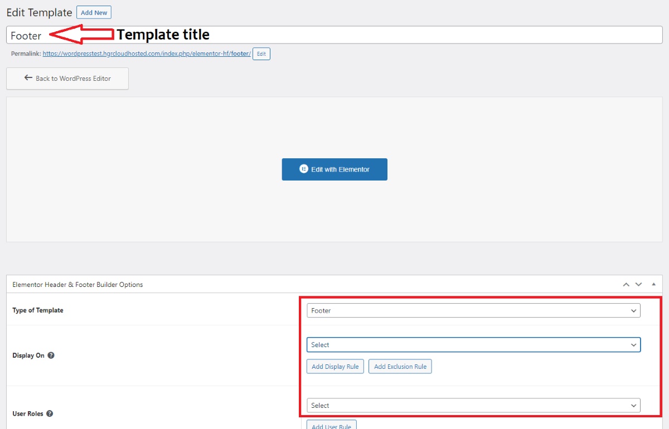Viewport: 669px width, 429px height.
Task: Click the Add Exclusion Rule button
Action: coord(400,366)
